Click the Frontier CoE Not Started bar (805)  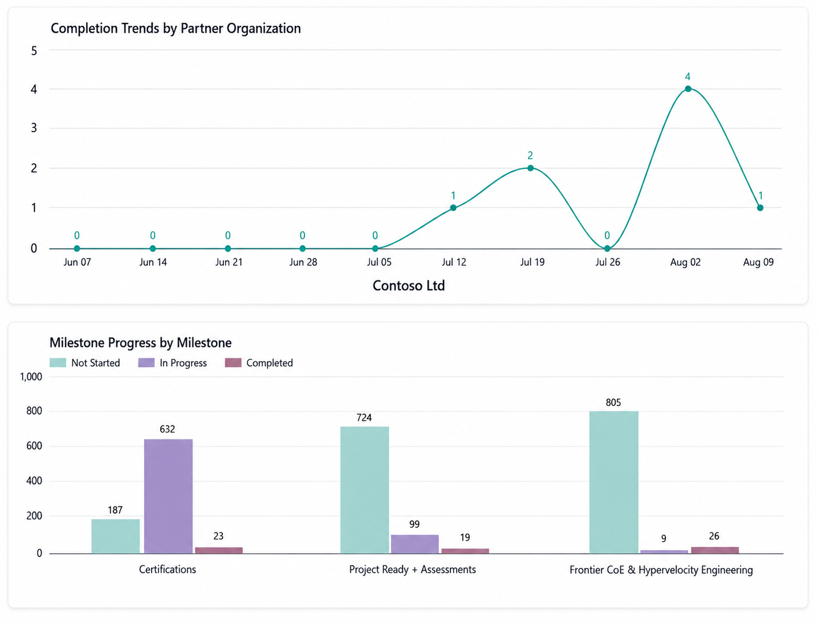614,482
